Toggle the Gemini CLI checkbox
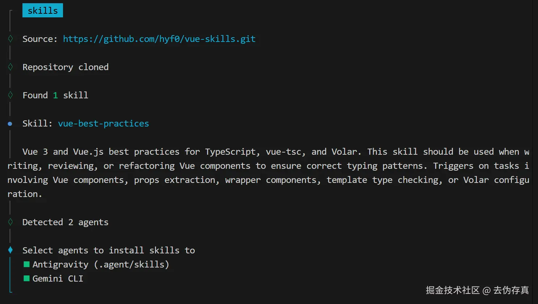 [x=26, y=278]
